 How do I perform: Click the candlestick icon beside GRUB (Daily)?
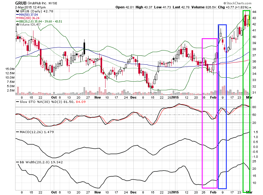(x=17, y=11)
